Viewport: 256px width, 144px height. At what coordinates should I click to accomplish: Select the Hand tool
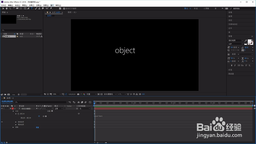point(7,8)
